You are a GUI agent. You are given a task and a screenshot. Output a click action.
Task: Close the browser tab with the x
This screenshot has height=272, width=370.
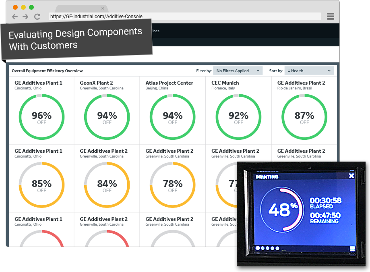pos(103,8)
